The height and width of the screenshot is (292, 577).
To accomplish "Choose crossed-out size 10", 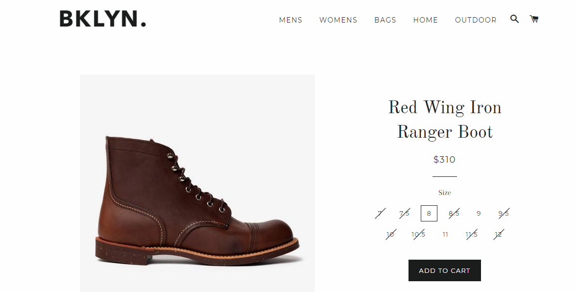I will [390, 234].
